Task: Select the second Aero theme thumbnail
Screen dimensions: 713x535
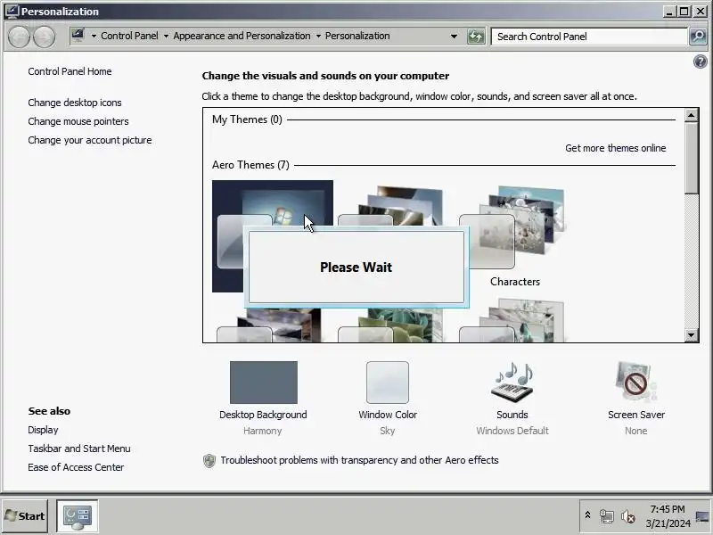Action: click(391, 206)
